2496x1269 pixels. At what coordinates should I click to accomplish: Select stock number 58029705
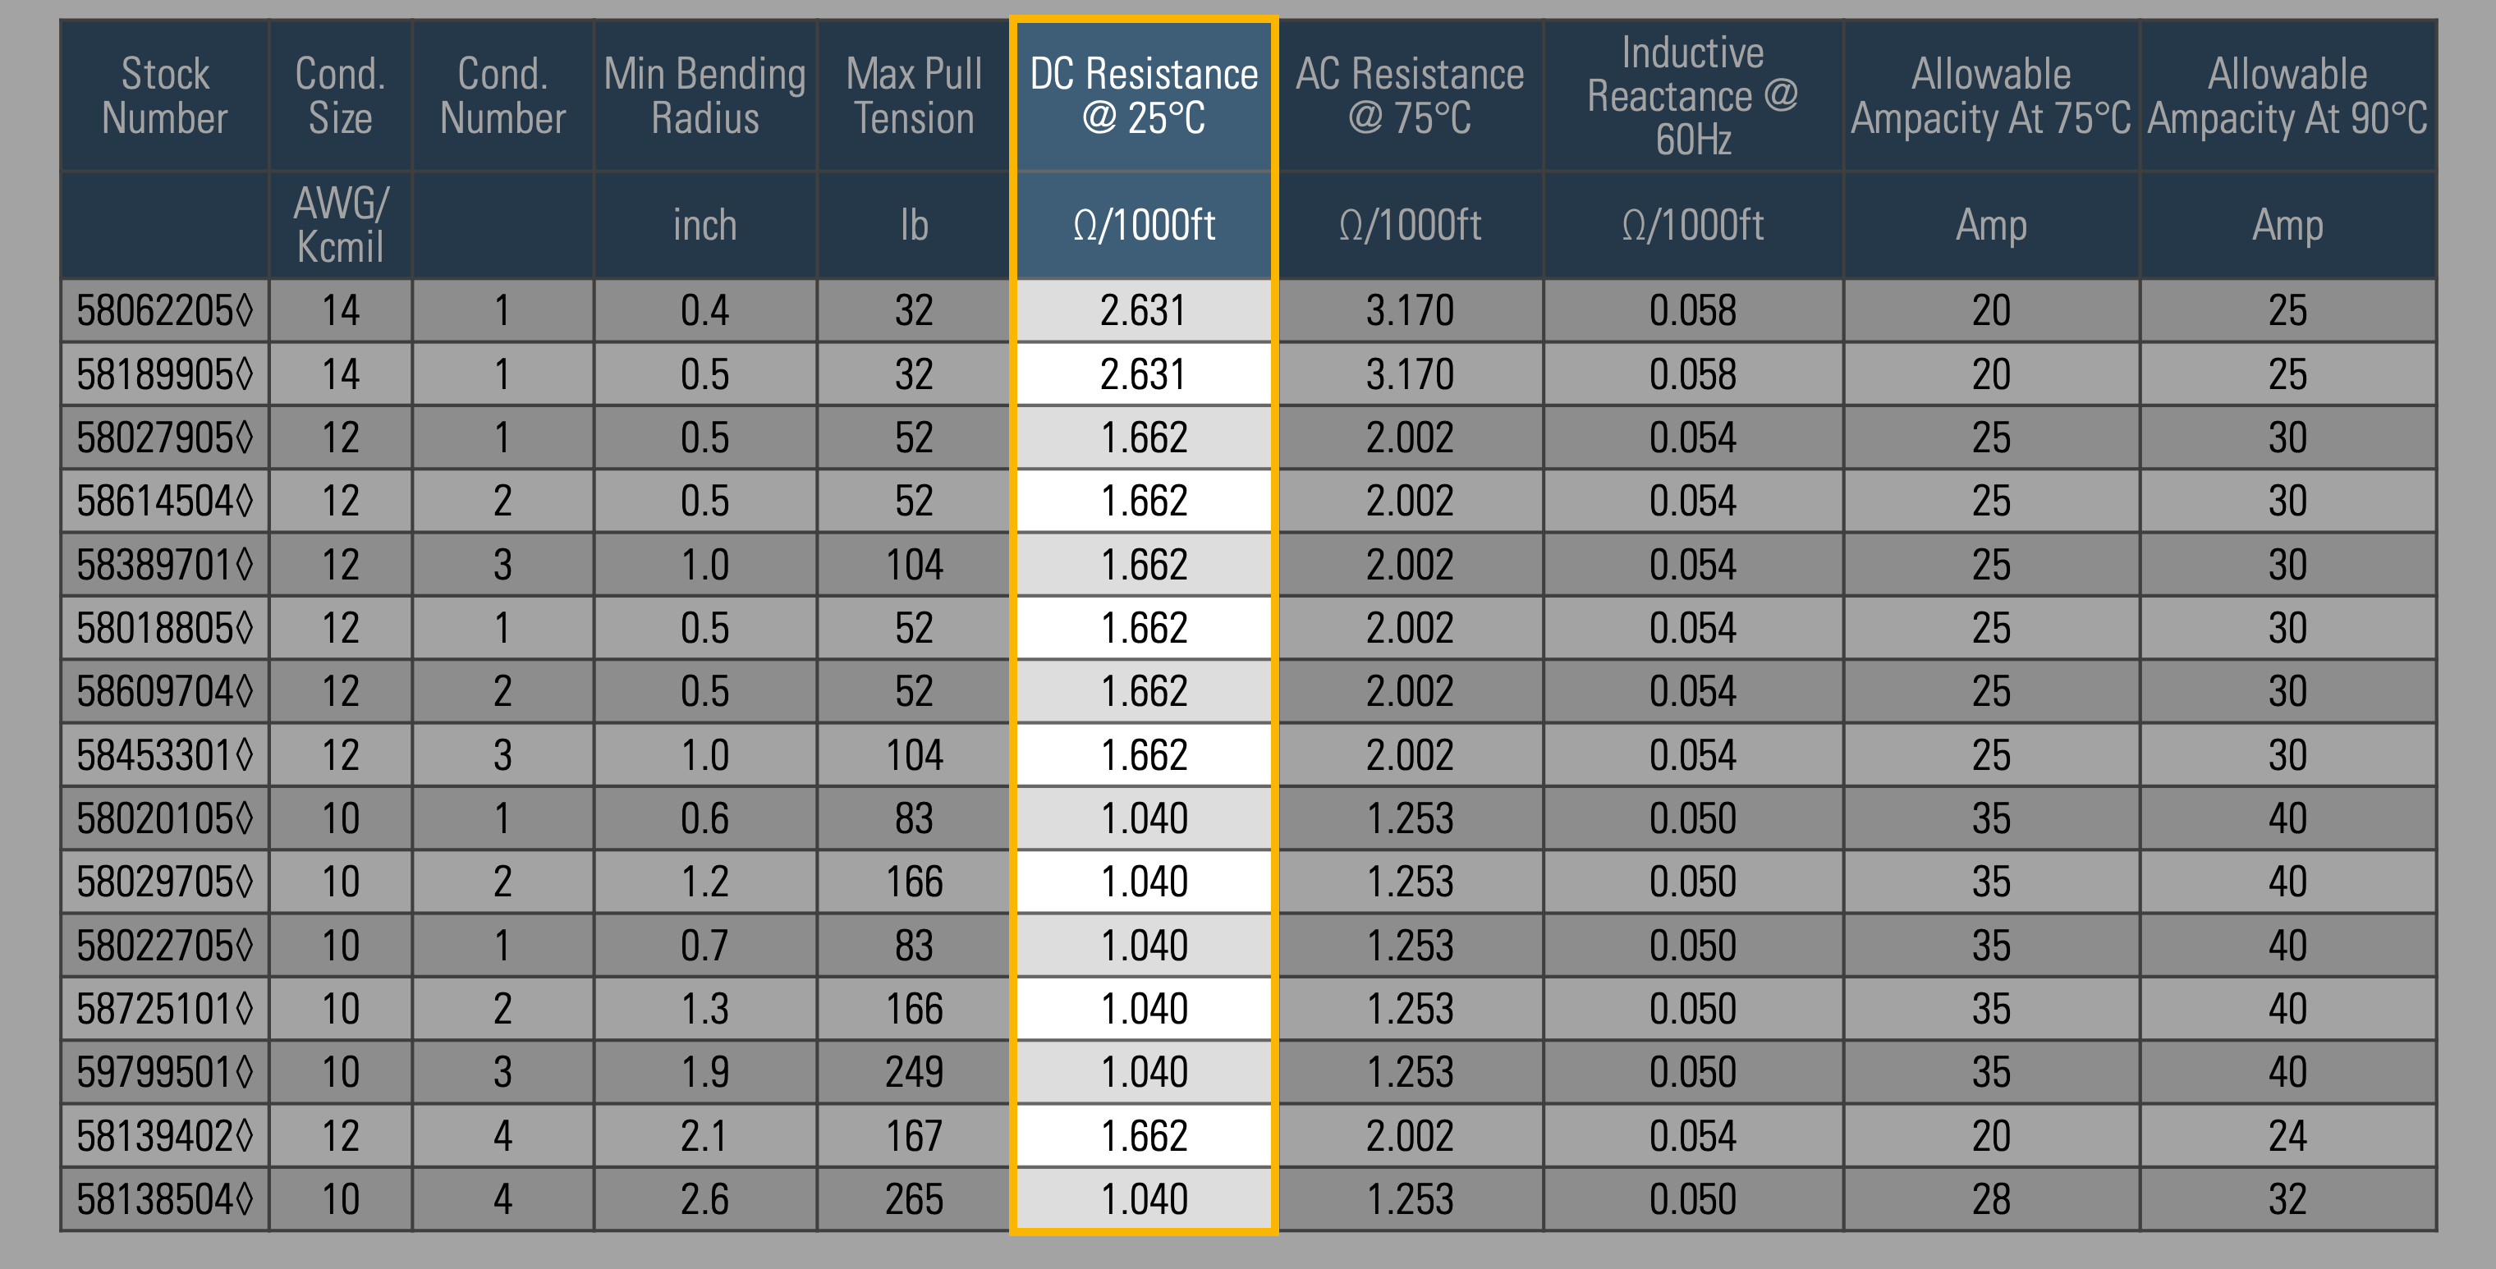pos(165,882)
